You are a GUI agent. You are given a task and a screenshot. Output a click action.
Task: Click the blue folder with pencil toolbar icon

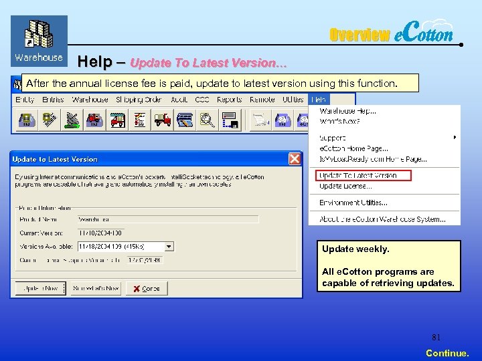(185, 120)
